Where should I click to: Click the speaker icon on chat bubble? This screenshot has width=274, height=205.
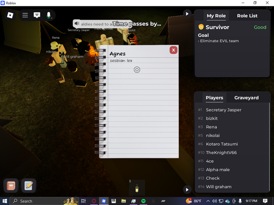click(77, 24)
